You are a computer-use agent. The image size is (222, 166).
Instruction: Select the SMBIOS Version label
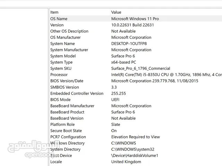(65, 87)
